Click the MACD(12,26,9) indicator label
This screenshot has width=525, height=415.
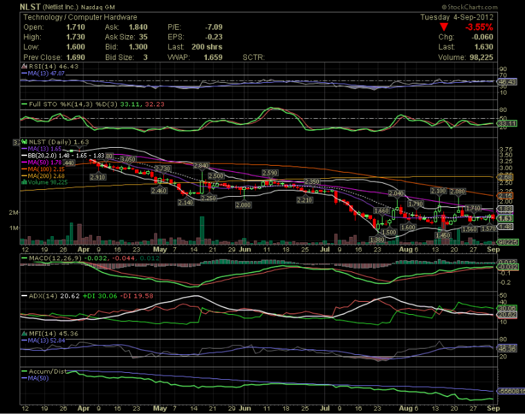click(x=55, y=258)
